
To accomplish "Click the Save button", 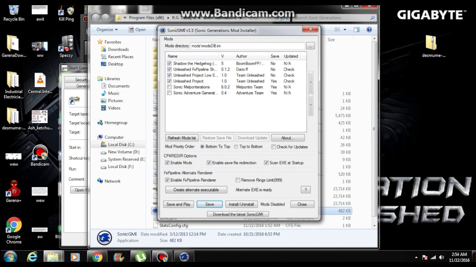I will pos(210,204).
